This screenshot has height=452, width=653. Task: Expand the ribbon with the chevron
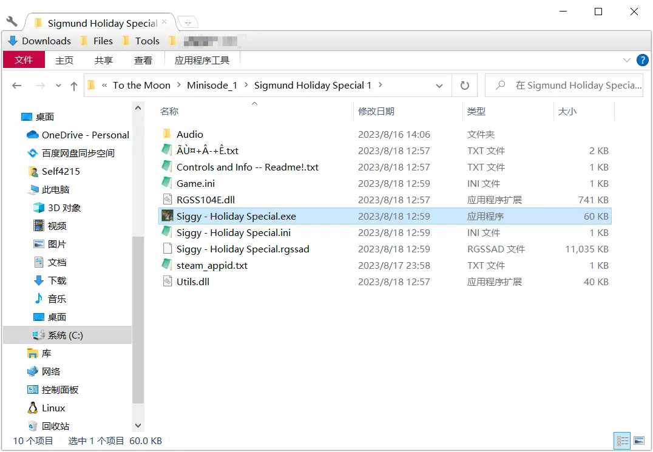(x=627, y=60)
